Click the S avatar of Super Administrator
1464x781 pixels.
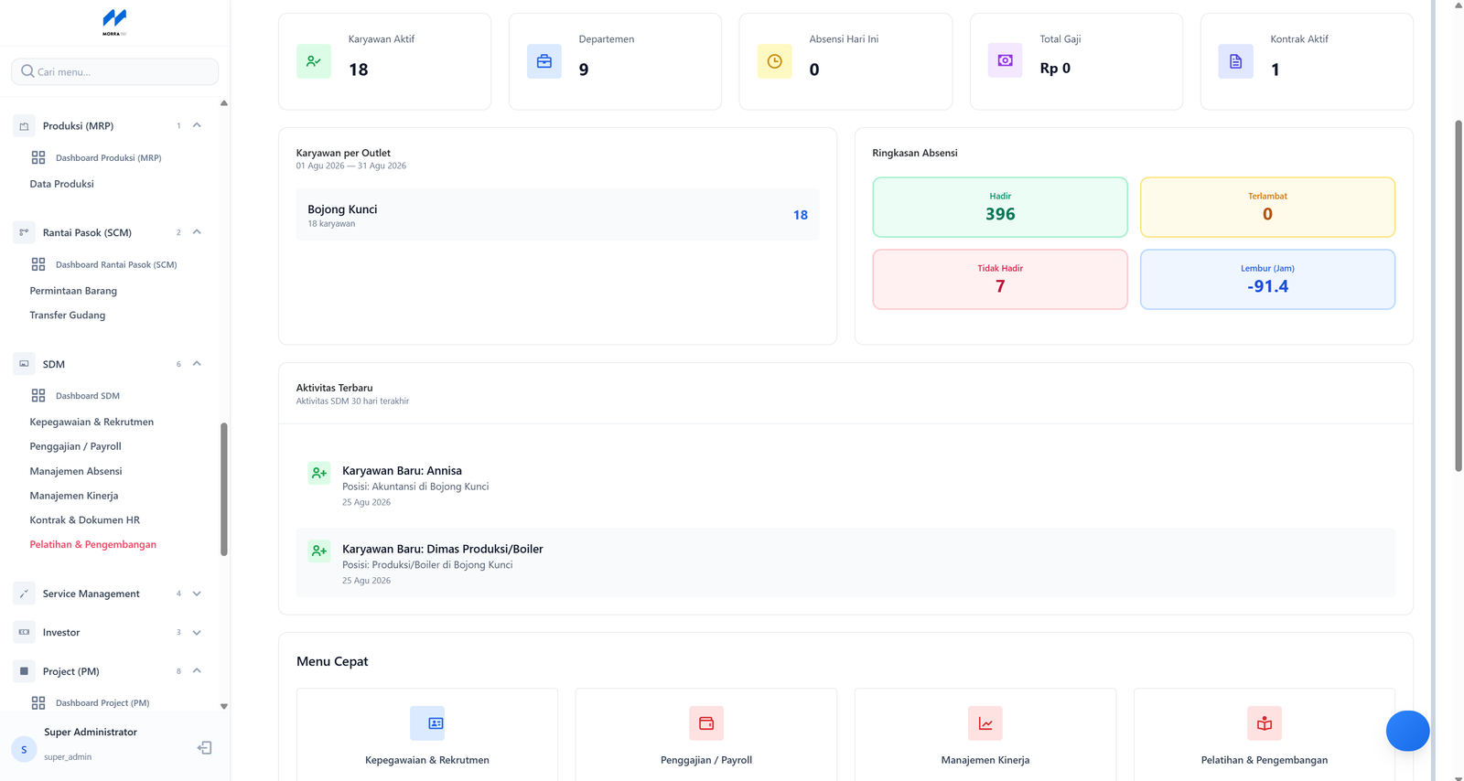click(x=24, y=750)
